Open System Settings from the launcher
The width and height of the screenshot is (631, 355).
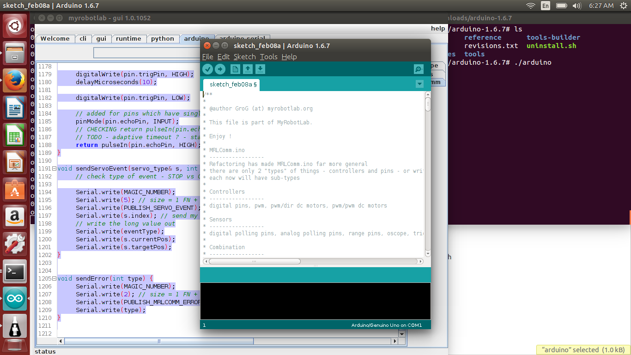[15, 244]
